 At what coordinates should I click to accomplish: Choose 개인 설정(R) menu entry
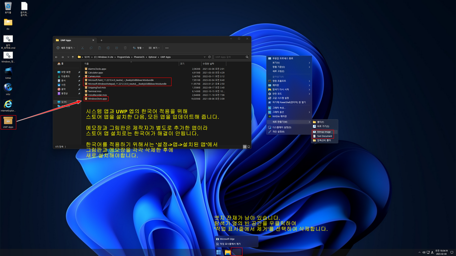point(289,132)
